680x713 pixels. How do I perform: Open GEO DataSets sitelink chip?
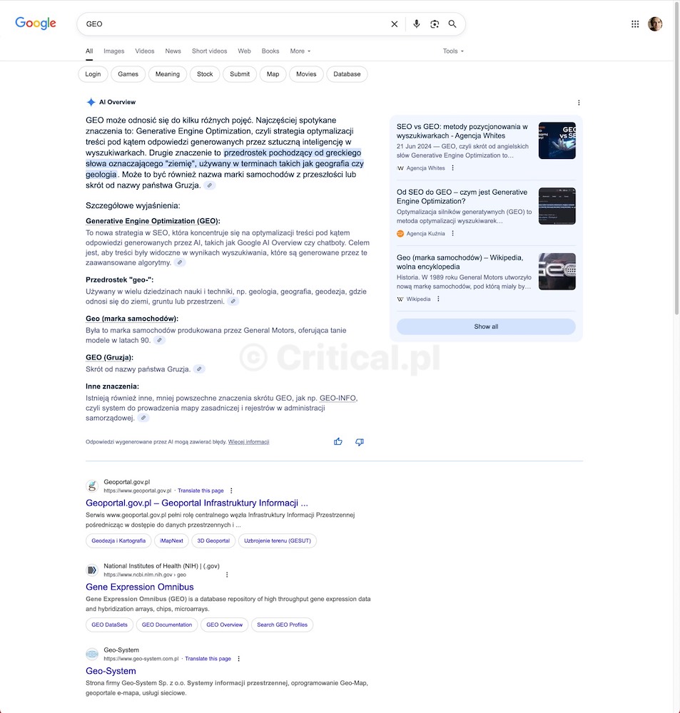point(110,625)
